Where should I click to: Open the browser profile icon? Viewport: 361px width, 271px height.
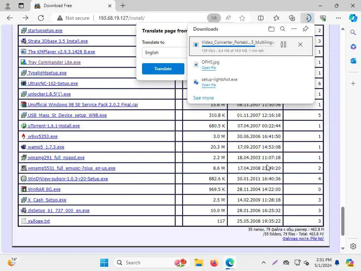[x=8, y=6]
